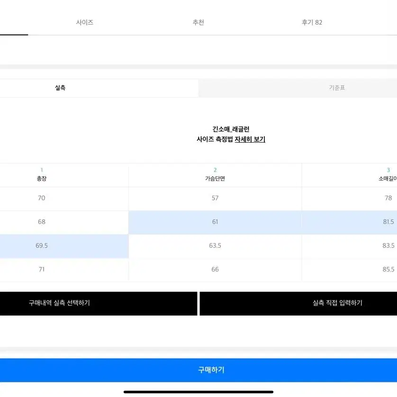Select the 기준표 standard chart tab
The height and width of the screenshot is (397, 397).
pos(298,88)
